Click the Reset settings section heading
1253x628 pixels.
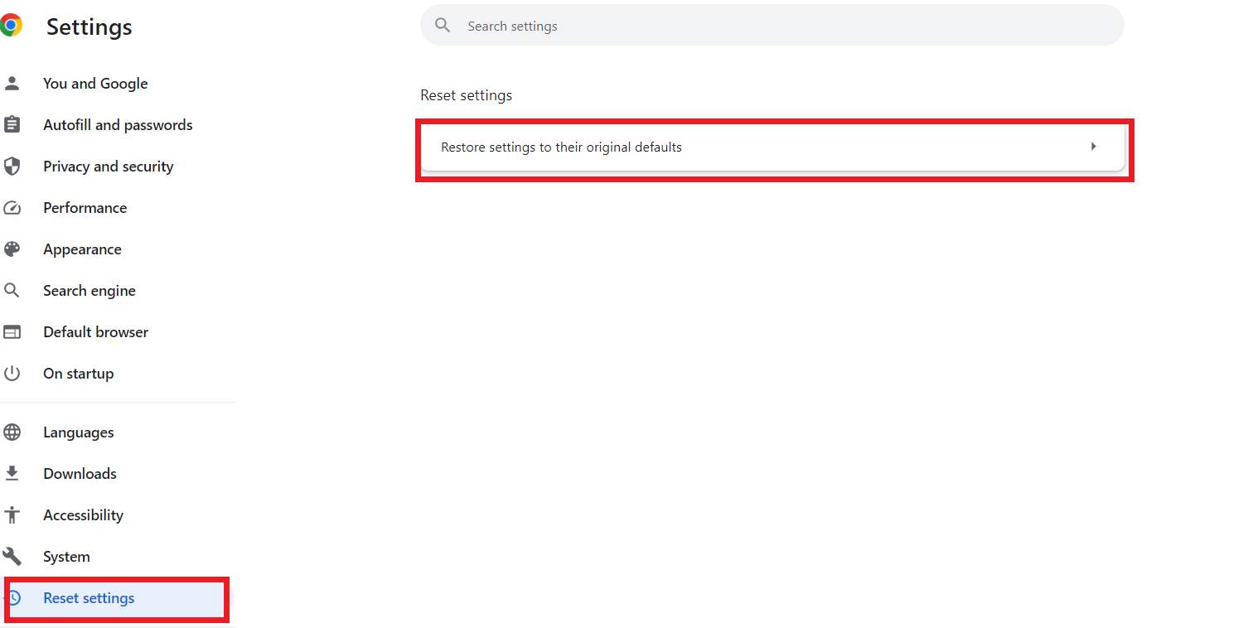click(x=467, y=95)
